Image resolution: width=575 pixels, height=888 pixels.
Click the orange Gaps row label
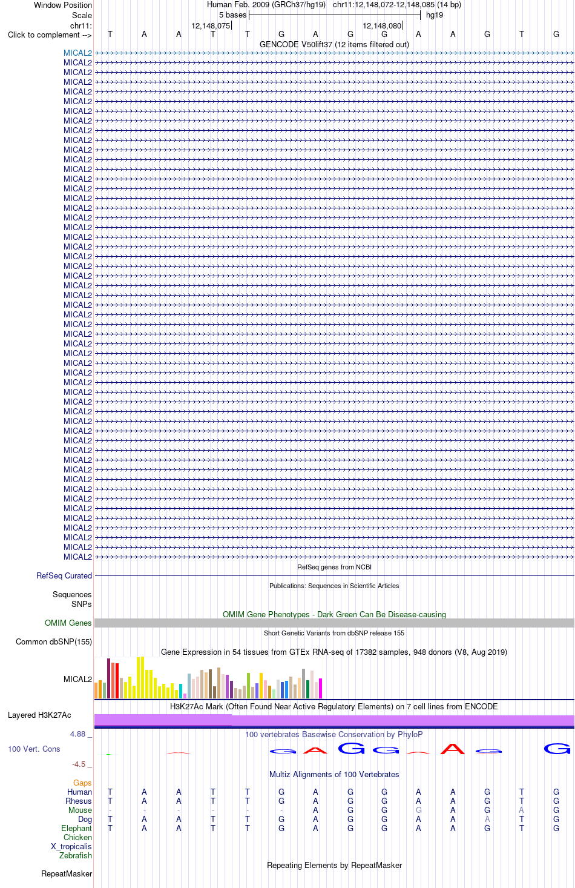coord(82,783)
